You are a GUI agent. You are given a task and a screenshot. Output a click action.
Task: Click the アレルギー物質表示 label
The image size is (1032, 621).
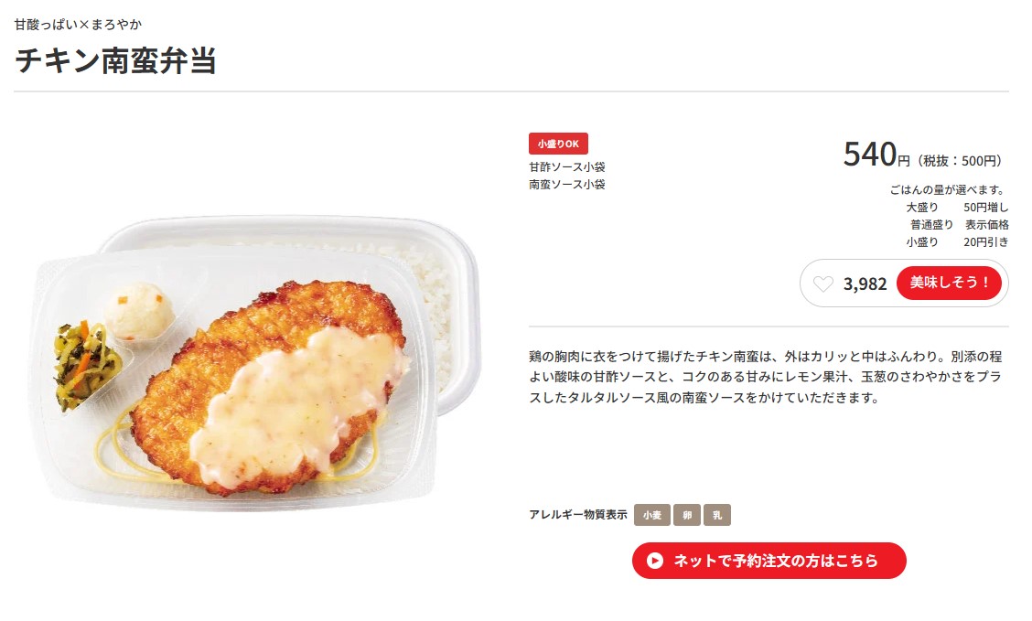coord(578,514)
